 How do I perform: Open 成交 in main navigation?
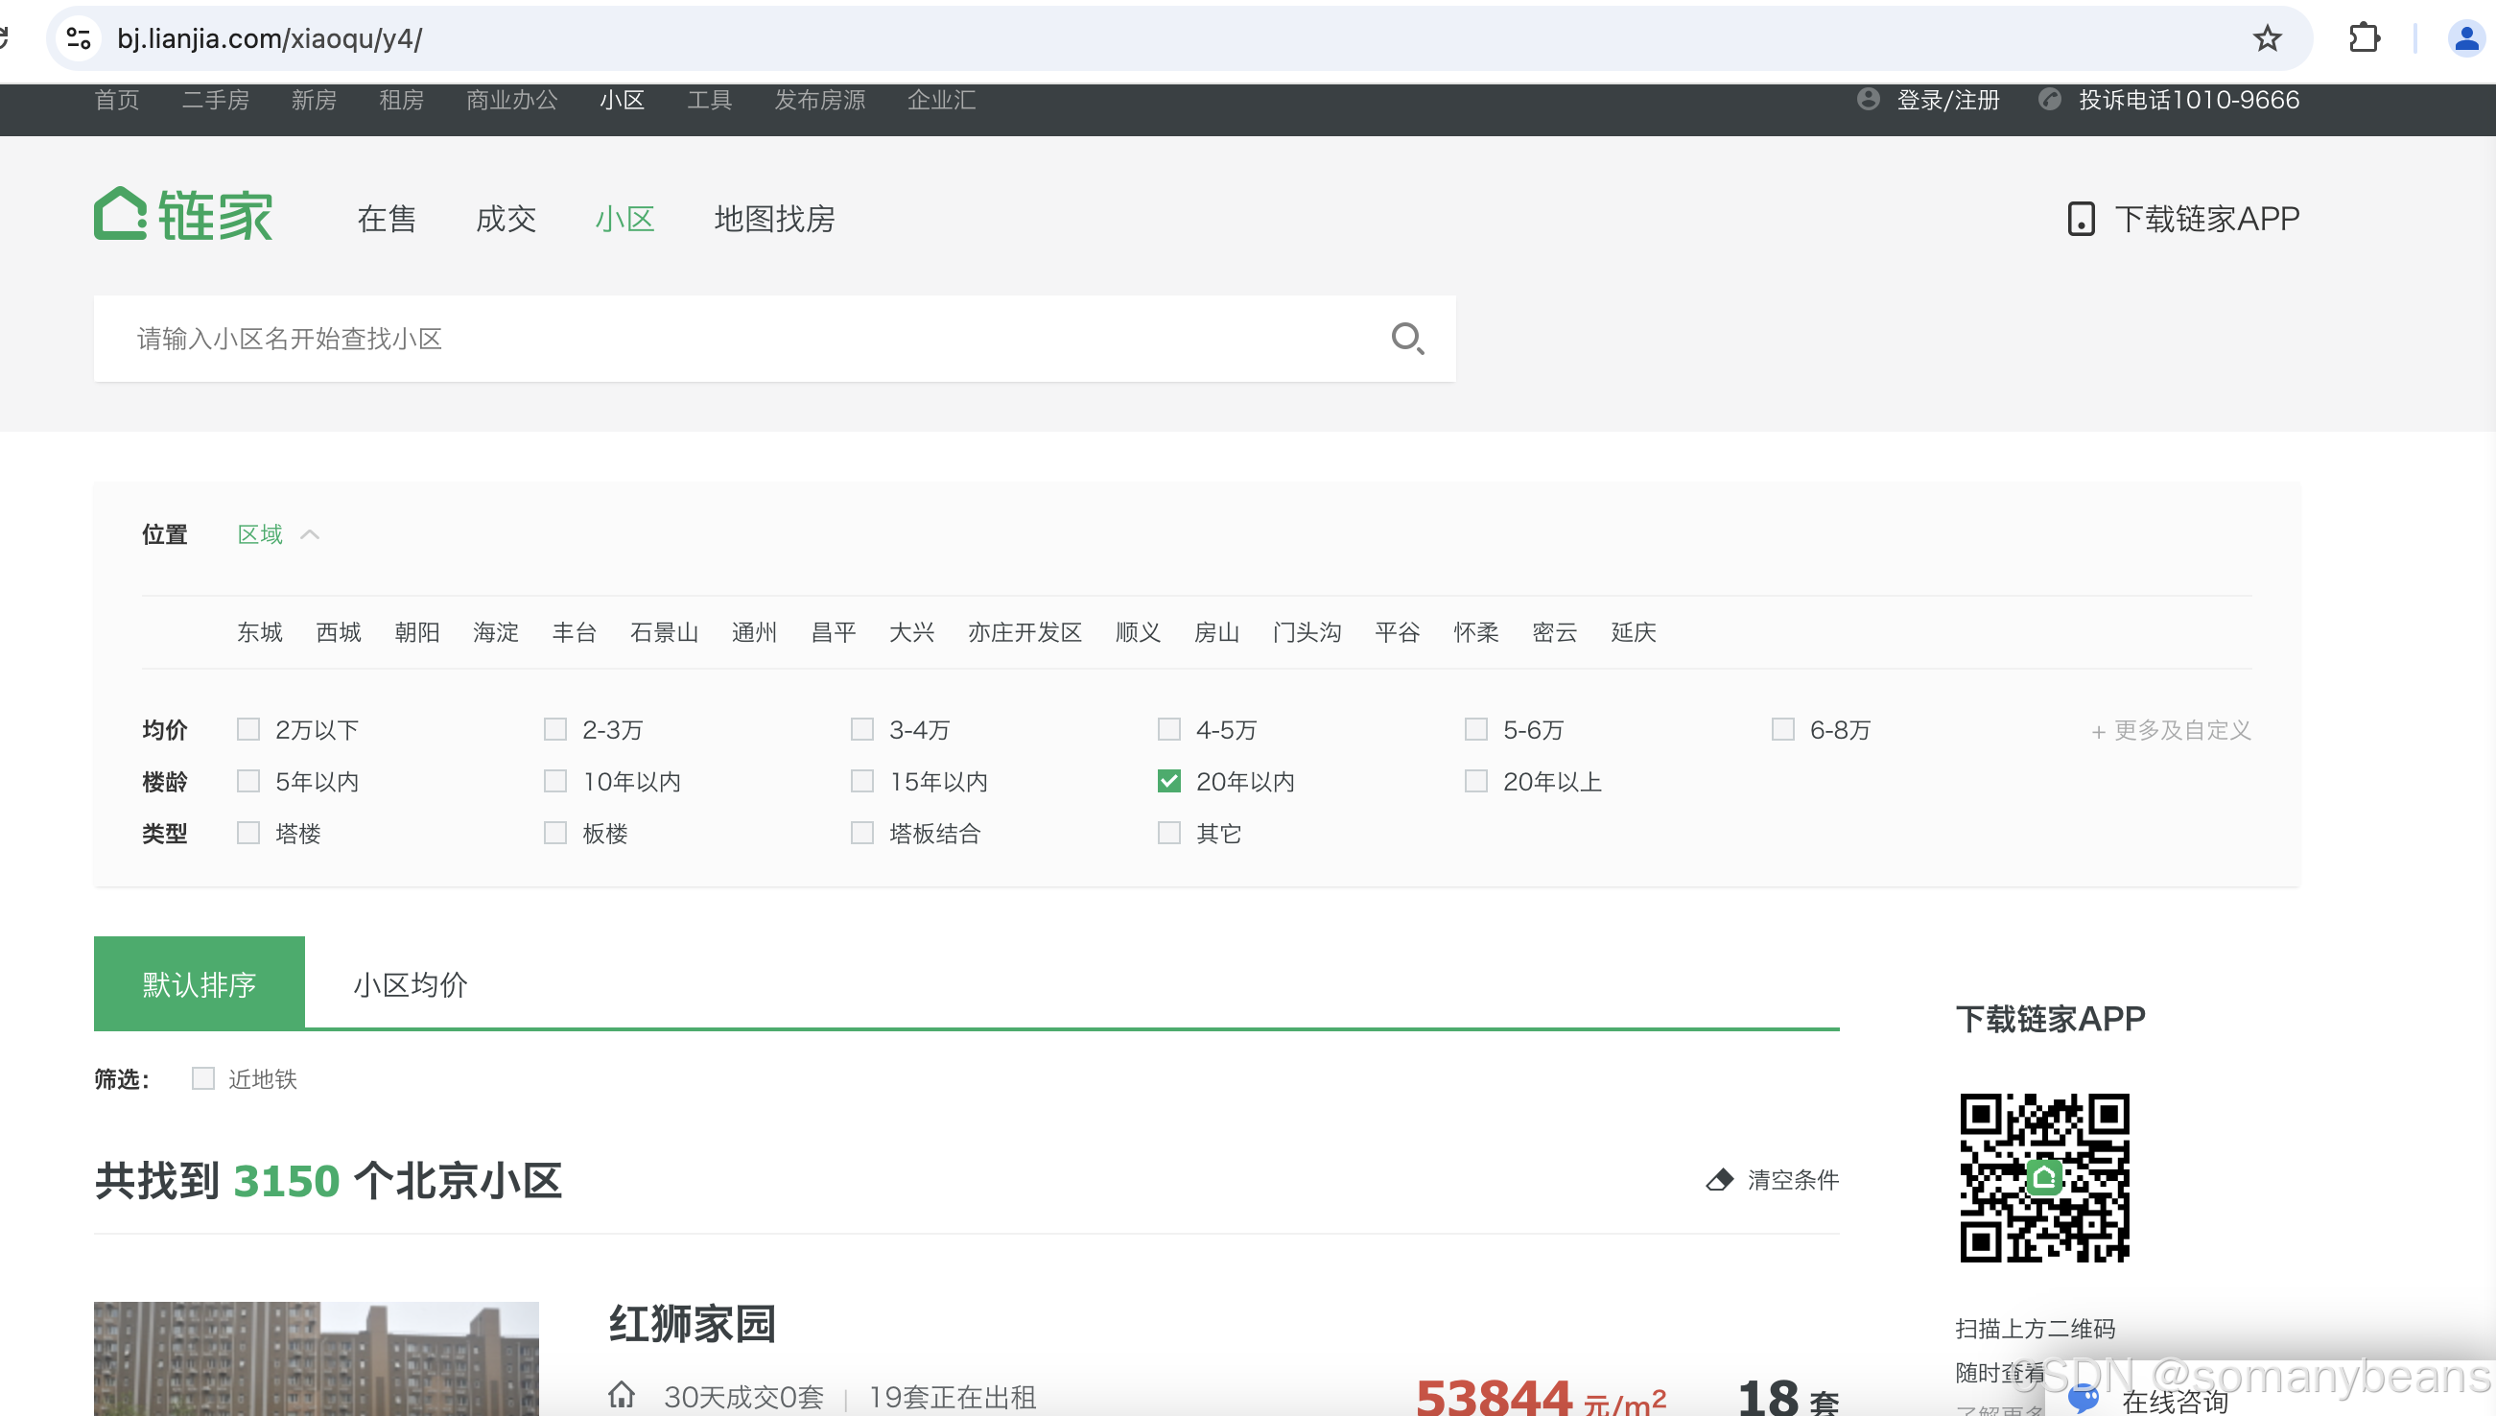(x=506, y=219)
